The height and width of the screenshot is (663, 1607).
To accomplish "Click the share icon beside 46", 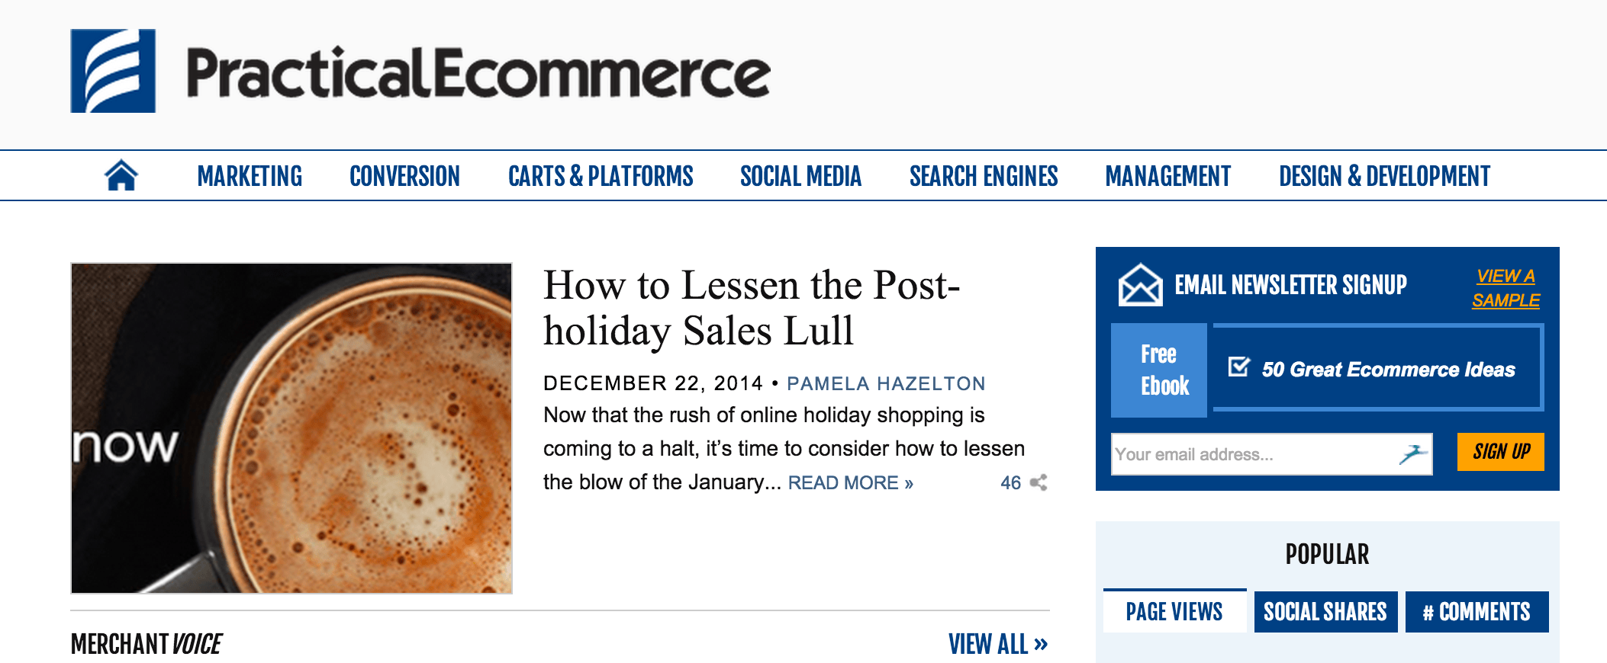I will (1039, 482).
